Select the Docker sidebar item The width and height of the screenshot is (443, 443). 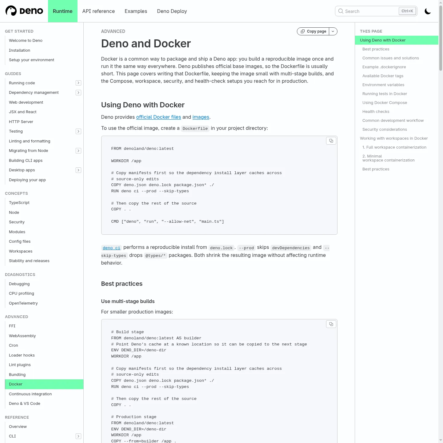(x=44, y=384)
